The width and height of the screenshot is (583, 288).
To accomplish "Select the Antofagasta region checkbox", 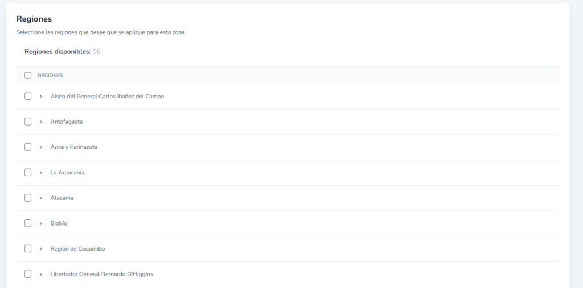I will [x=28, y=122].
